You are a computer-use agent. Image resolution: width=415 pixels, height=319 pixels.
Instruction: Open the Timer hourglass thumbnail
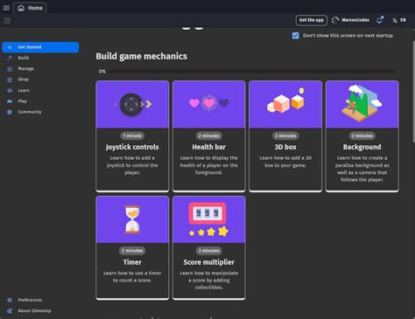pos(132,219)
